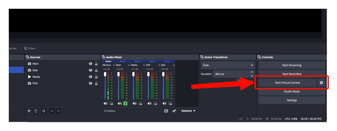Enable monitoring headphones on POV channel

pyautogui.click(x=155, y=104)
